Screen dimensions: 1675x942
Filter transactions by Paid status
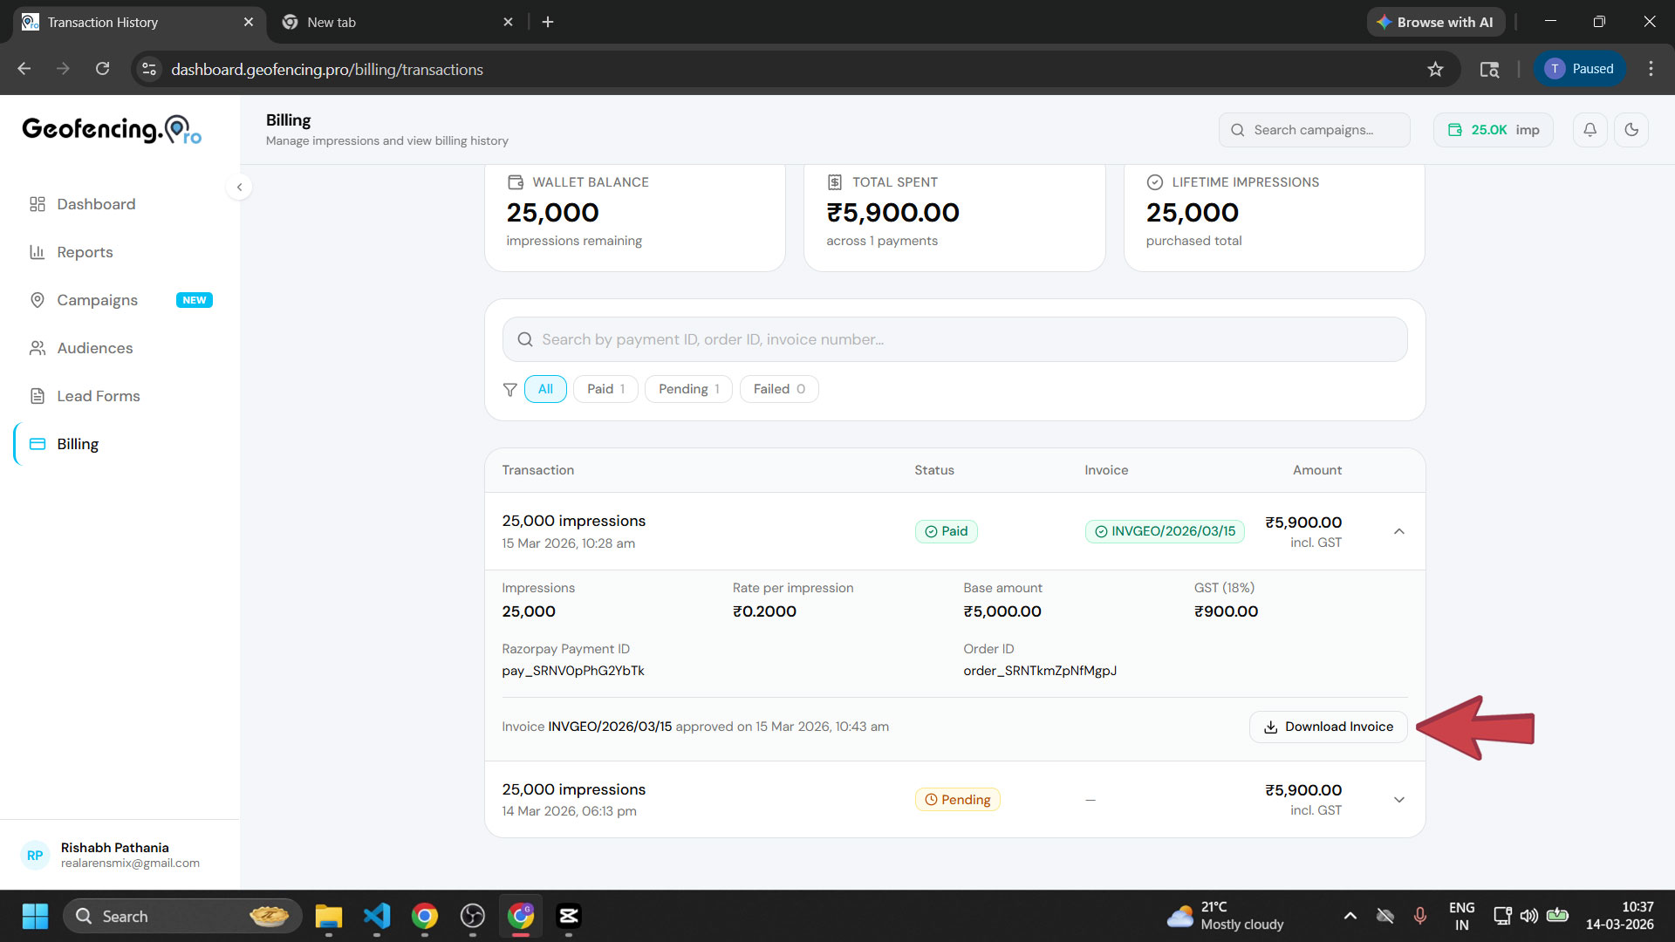tap(605, 389)
